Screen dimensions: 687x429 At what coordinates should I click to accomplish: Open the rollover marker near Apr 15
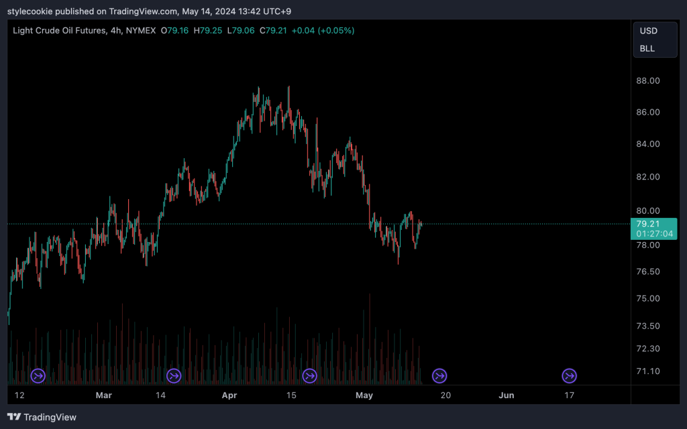pos(310,376)
